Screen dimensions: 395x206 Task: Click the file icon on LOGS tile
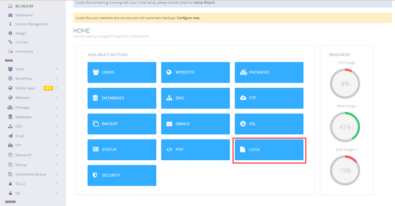point(242,149)
